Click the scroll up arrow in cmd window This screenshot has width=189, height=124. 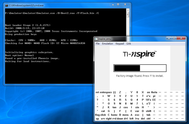(x=128, y=10)
